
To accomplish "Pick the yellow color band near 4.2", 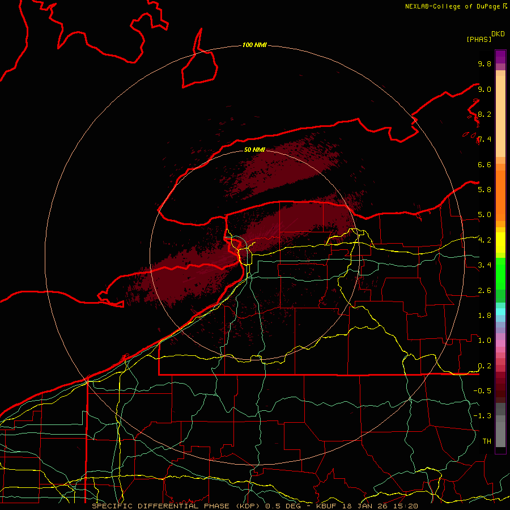I will tap(500, 240).
